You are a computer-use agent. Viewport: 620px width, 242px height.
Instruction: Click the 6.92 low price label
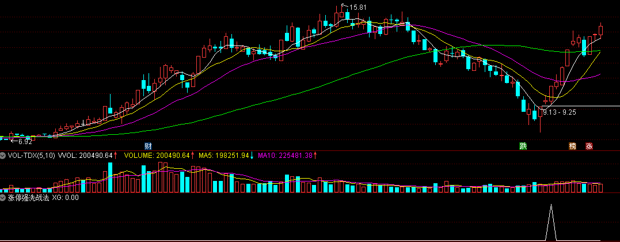pyautogui.click(x=25, y=141)
